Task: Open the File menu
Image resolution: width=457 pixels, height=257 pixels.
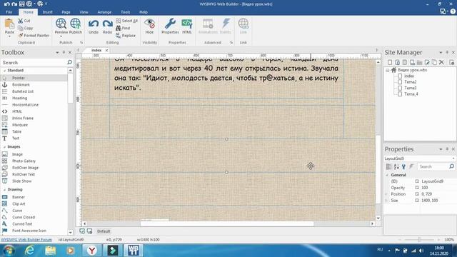Action: [x=9, y=12]
